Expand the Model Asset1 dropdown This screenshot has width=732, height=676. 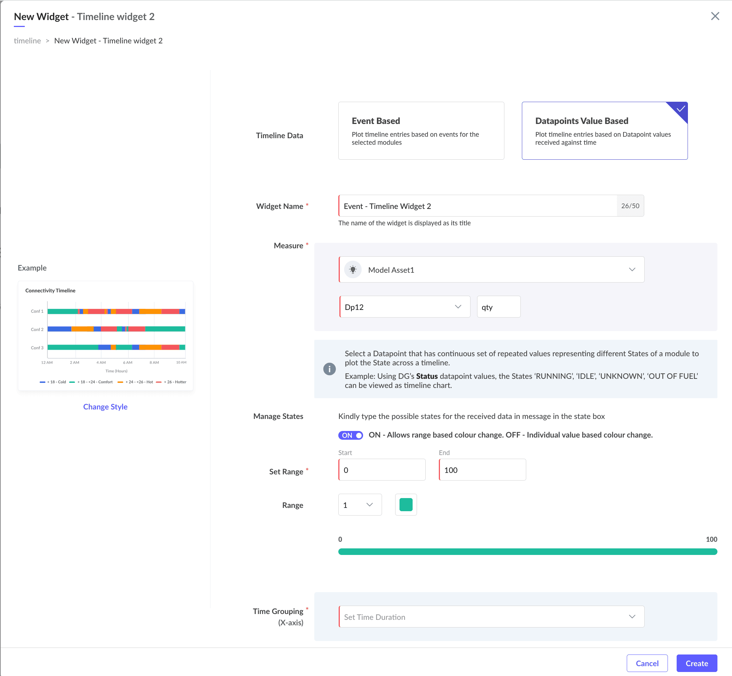point(632,269)
